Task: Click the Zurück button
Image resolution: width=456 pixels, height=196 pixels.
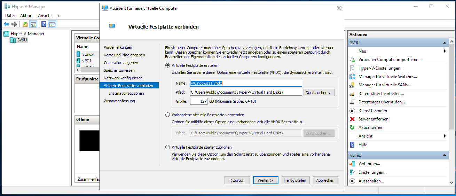Action: [237, 180]
